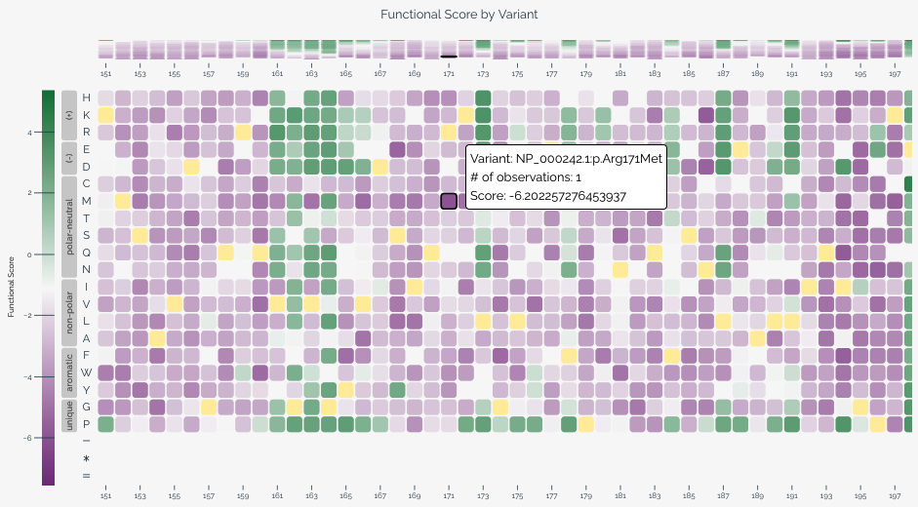Click the "aromatic" group label
918x507 pixels.
[x=69, y=371]
